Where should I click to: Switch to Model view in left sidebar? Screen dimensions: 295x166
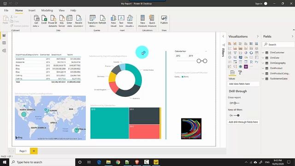pos(4,51)
